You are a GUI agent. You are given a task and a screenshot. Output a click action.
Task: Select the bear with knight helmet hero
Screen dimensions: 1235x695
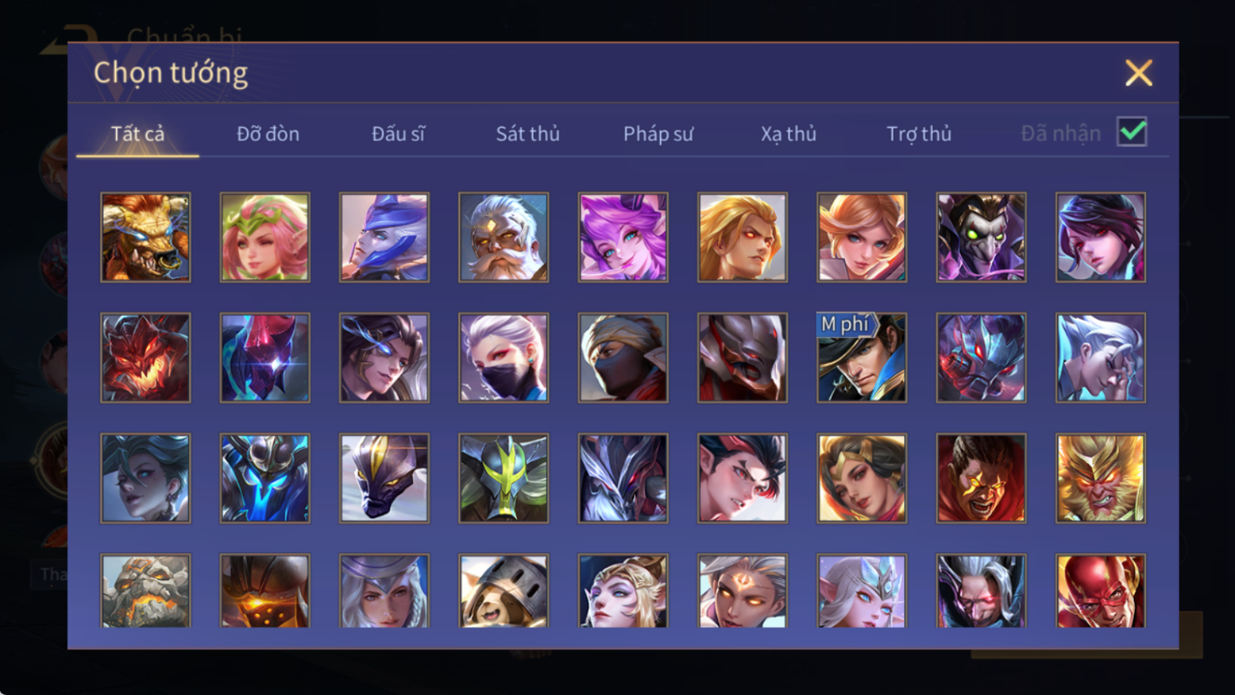coord(503,591)
